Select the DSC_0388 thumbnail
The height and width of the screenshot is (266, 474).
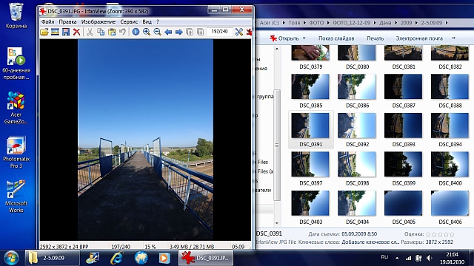(x=450, y=86)
